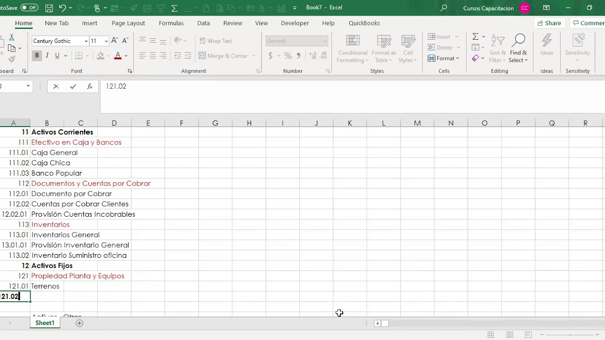
Task: Open the Review tab
Action: 233,23
